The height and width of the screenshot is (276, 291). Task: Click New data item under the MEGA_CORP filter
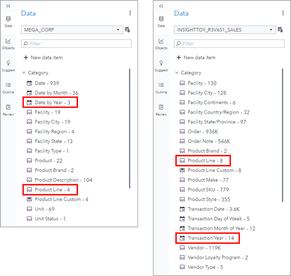coord(43,57)
